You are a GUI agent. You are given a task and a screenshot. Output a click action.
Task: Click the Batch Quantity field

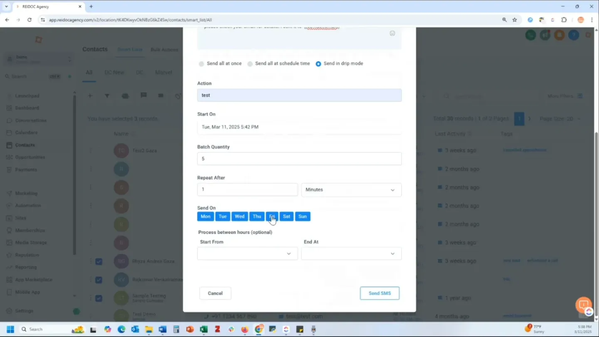pyautogui.click(x=299, y=159)
